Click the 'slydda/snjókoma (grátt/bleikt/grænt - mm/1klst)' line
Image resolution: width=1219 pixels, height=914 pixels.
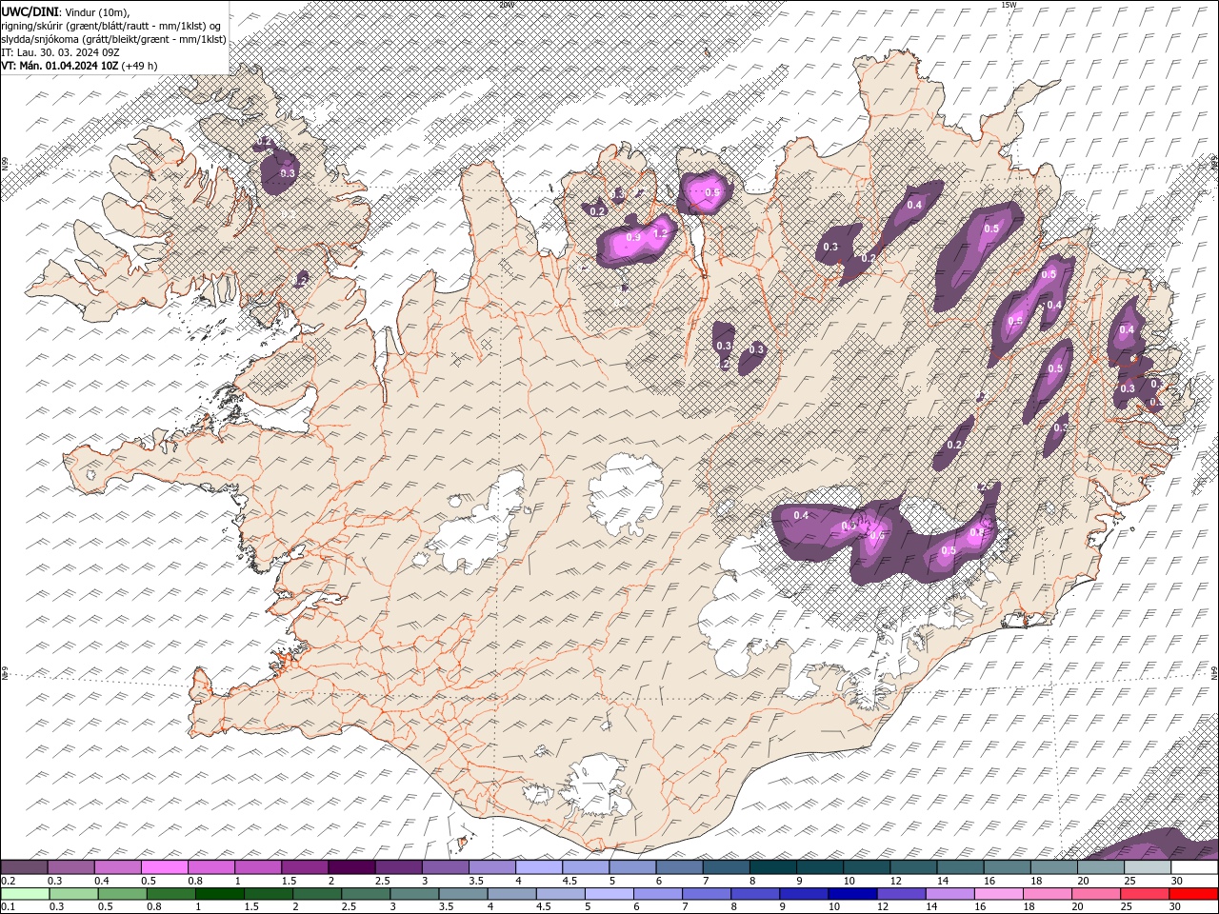tap(114, 39)
